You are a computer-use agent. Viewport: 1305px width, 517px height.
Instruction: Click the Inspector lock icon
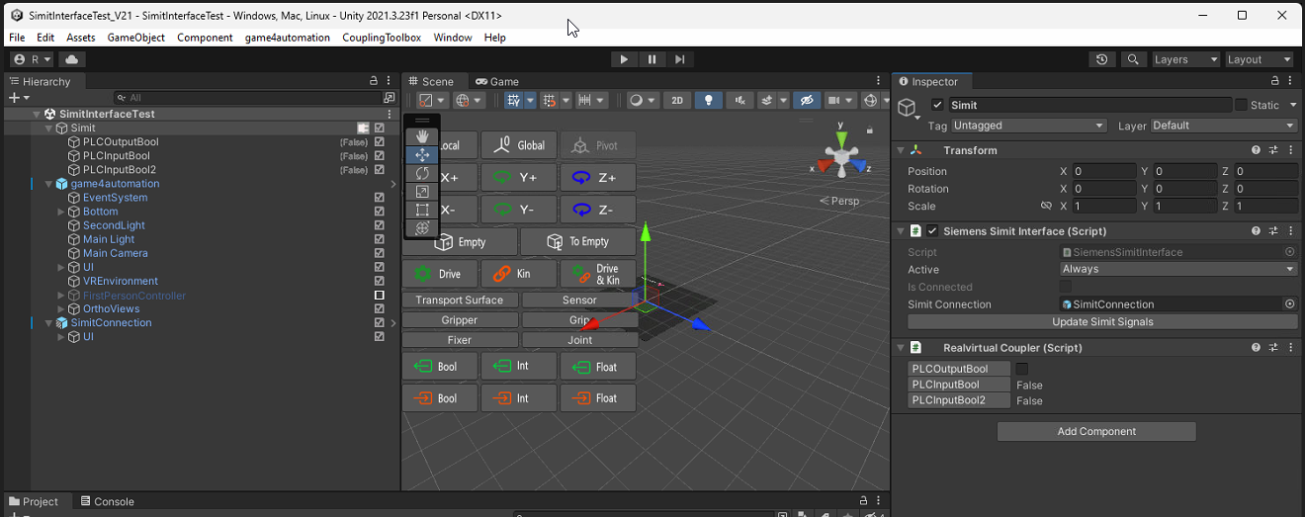1275,81
